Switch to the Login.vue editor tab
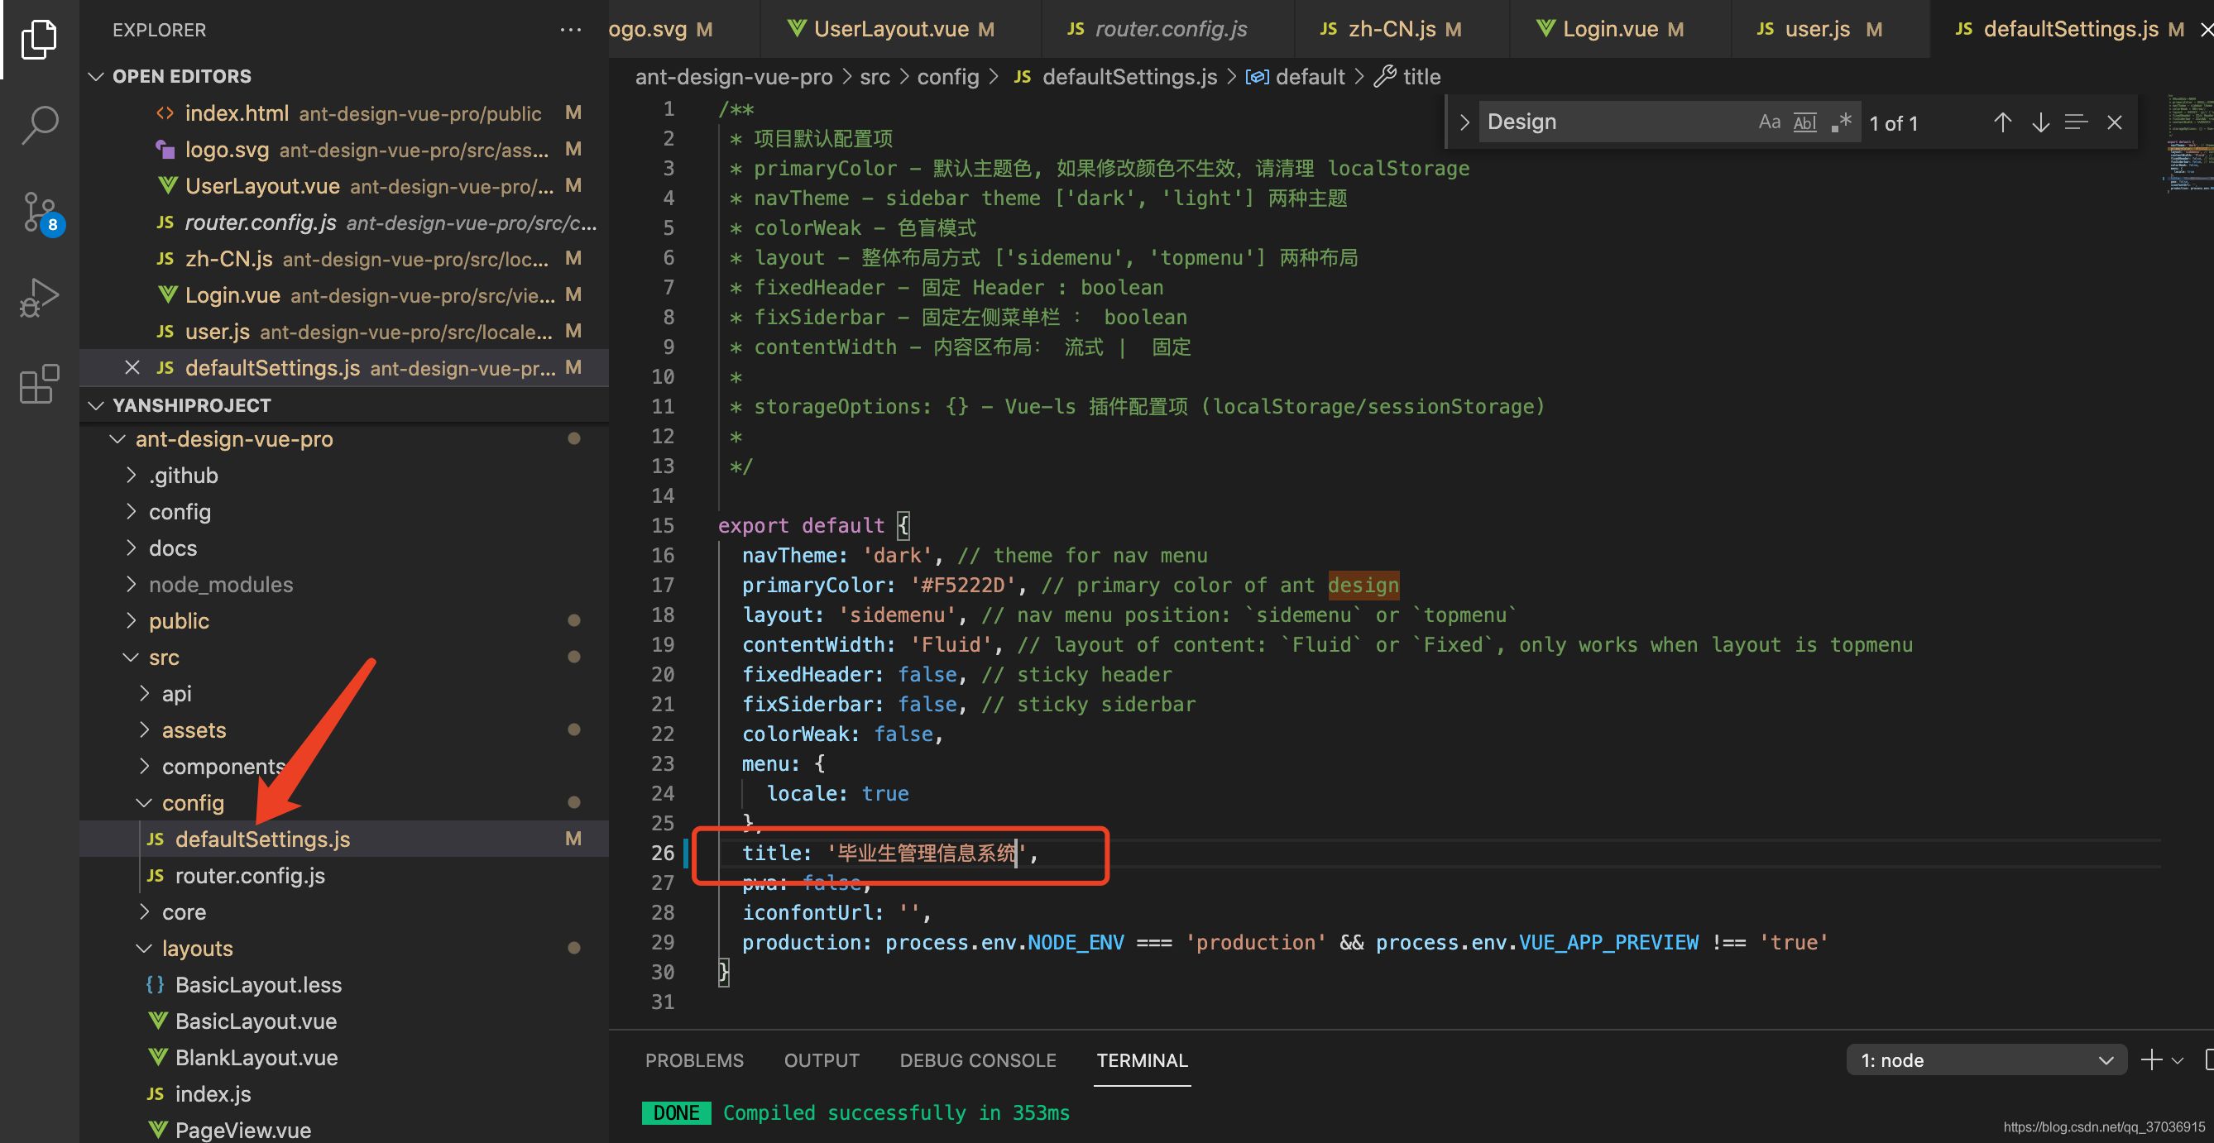The height and width of the screenshot is (1143, 2214). click(x=1609, y=29)
